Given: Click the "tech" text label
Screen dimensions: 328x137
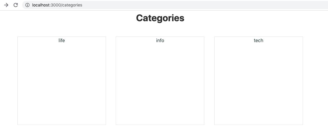Looking at the screenshot, I should point(258,40).
